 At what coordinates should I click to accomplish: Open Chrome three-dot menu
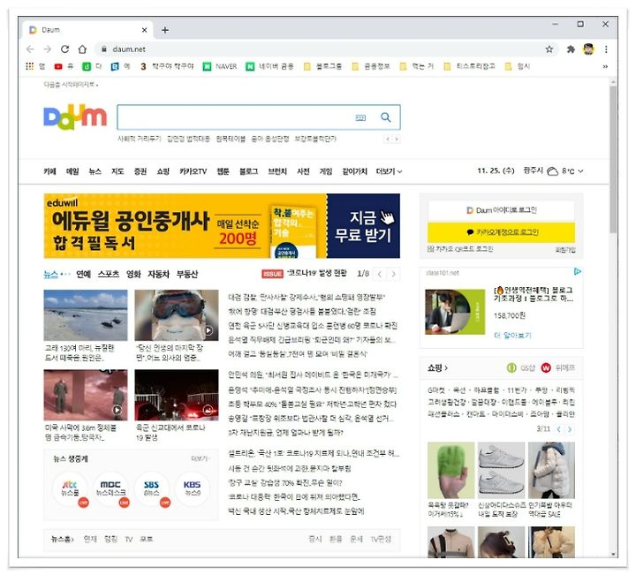pos(606,49)
